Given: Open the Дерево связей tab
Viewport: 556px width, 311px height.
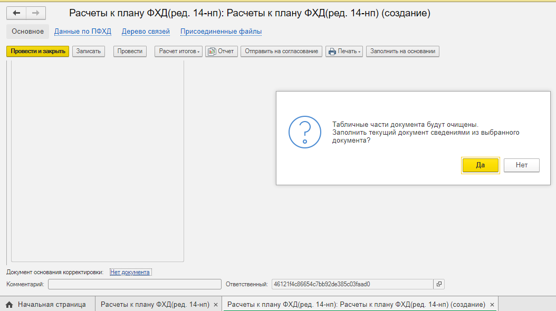Looking at the screenshot, I should click(x=146, y=32).
